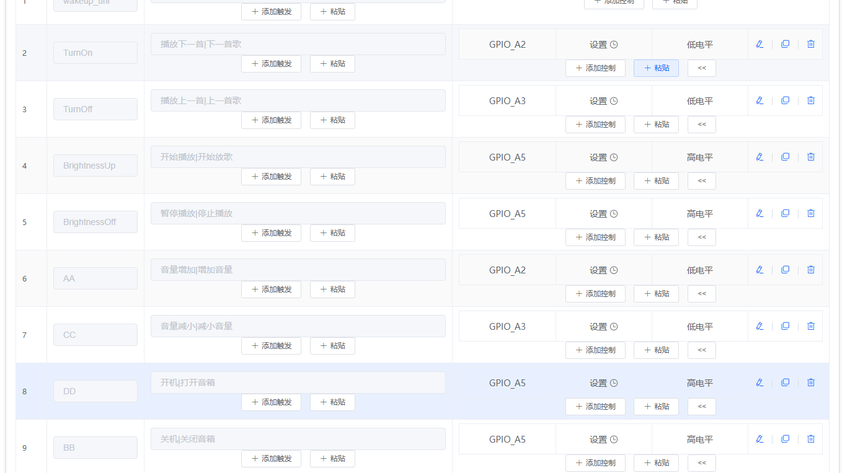Collapse the CC row controls using << button
Screen dimensions: 855x473
click(701, 350)
